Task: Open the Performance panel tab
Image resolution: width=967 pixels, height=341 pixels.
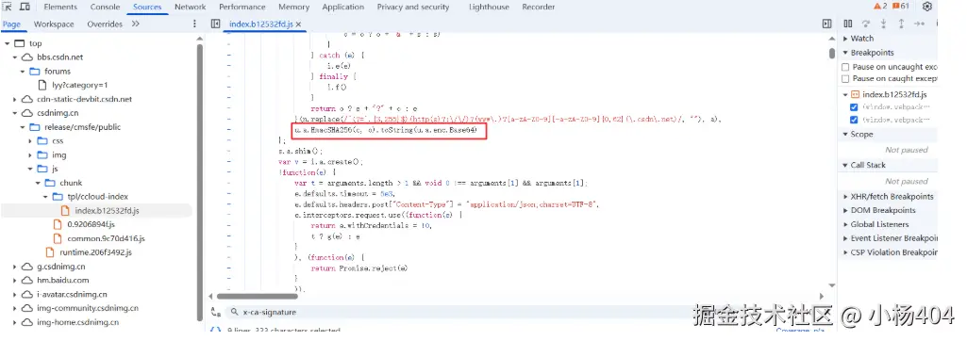Action: (x=242, y=7)
